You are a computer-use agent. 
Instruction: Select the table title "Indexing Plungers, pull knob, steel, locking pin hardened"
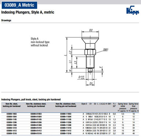(x=31, y=100)
